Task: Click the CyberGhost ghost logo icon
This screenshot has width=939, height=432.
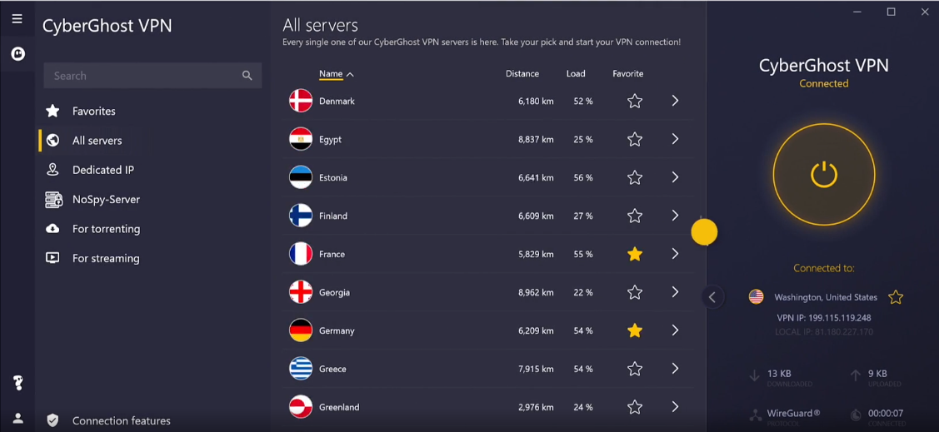Action: point(17,54)
